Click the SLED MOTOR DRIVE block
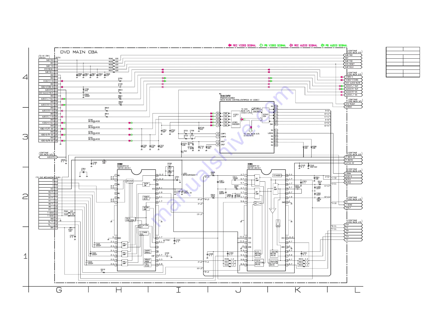The width and height of the screenshot is (442, 309). [258, 254]
